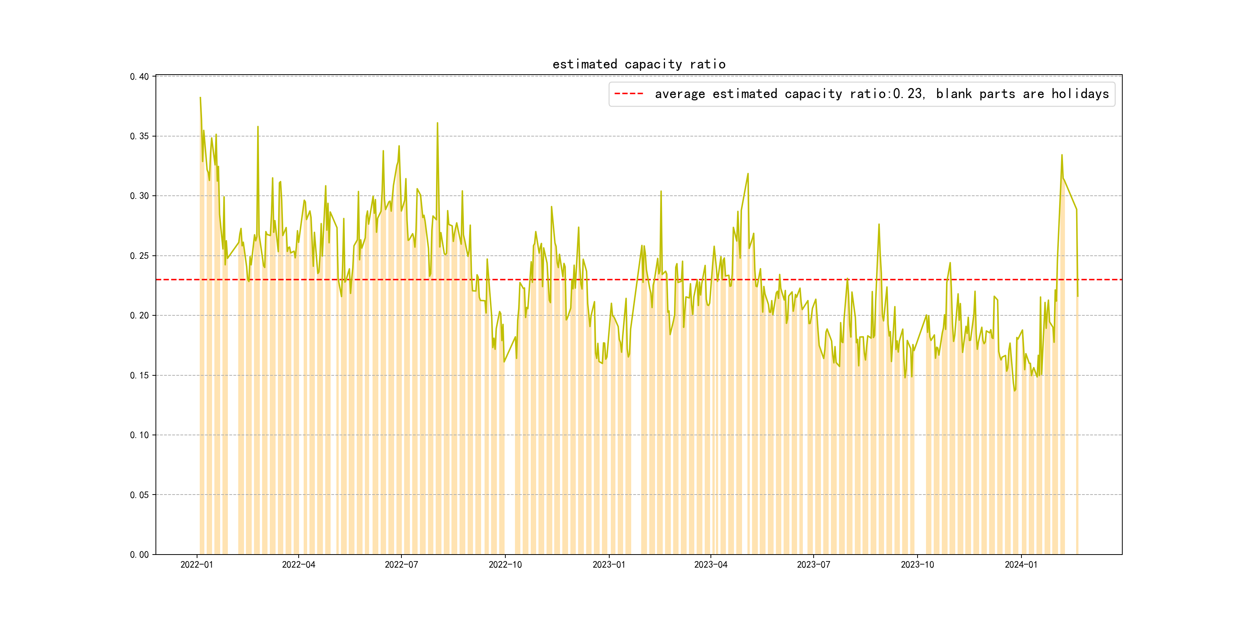Click the chart title 'estimated capacity ratio'
This screenshot has height=623, width=1247.
[x=639, y=64]
